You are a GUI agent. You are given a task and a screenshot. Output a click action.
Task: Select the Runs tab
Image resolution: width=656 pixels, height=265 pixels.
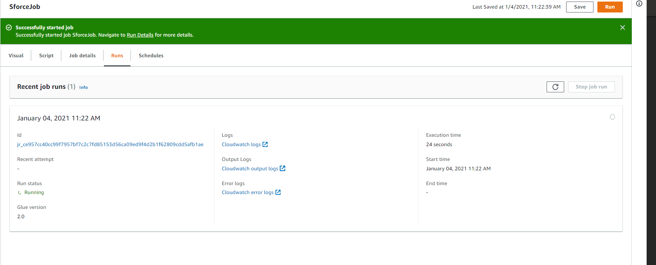pos(117,56)
